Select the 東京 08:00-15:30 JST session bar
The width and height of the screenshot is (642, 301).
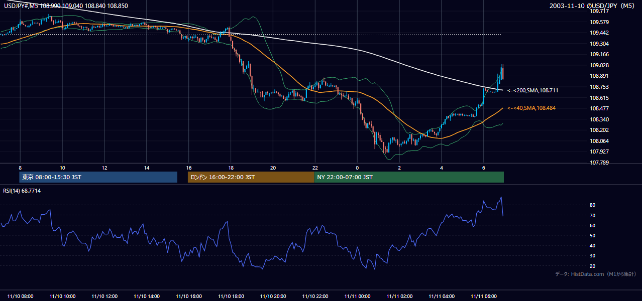coord(98,177)
